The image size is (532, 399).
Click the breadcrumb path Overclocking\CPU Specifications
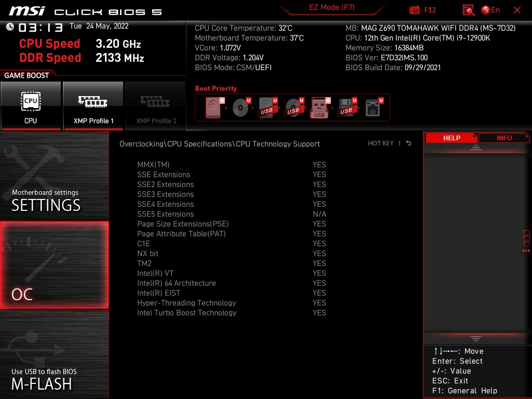176,144
